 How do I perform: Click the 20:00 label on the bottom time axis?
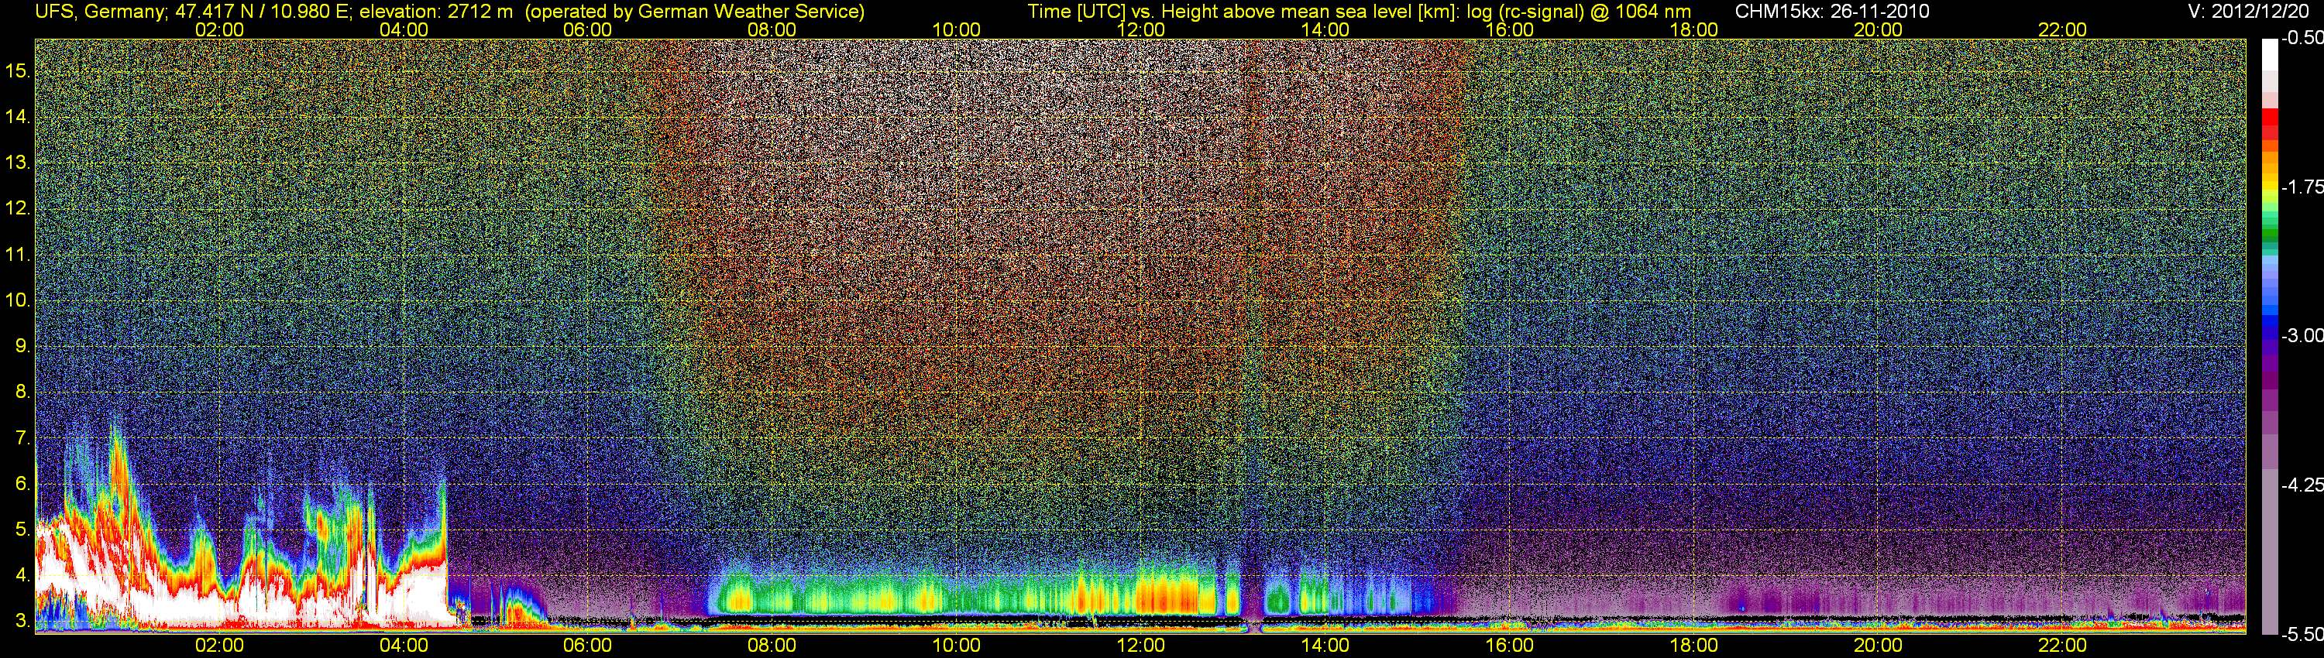1879,646
